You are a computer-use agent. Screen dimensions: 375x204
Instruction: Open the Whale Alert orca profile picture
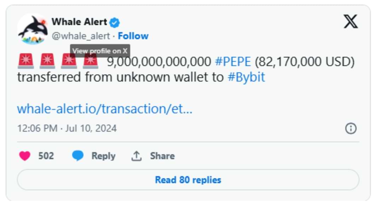33,30
